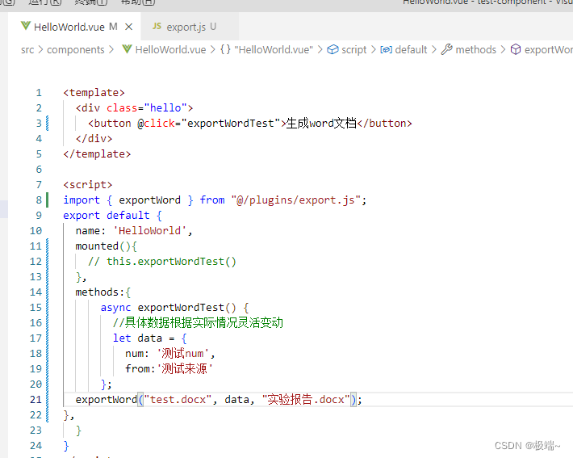
Task: Click the wrench icon before methods
Action: 446,49
